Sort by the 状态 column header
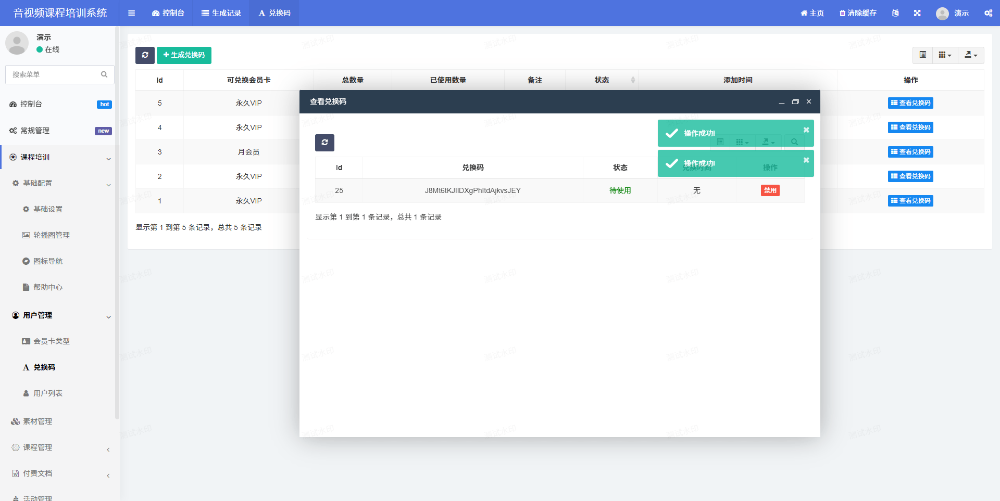Viewport: 1000px width, 501px height. point(602,80)
